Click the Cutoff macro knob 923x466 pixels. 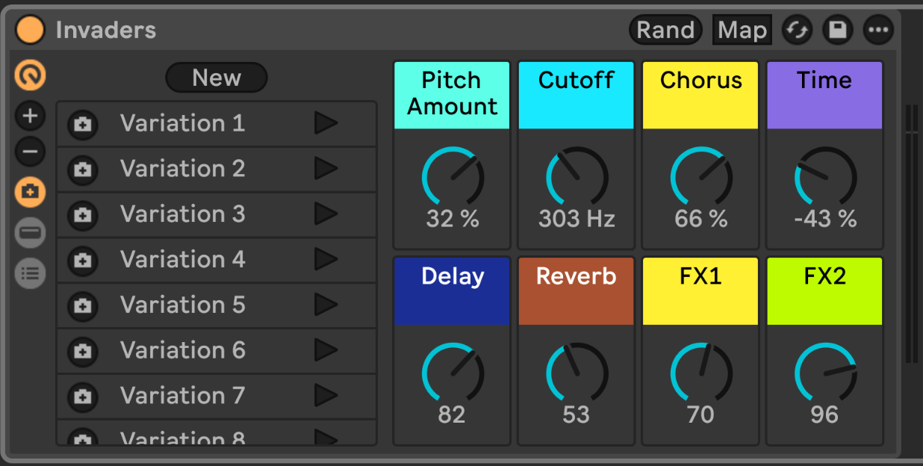coord(577,177)
